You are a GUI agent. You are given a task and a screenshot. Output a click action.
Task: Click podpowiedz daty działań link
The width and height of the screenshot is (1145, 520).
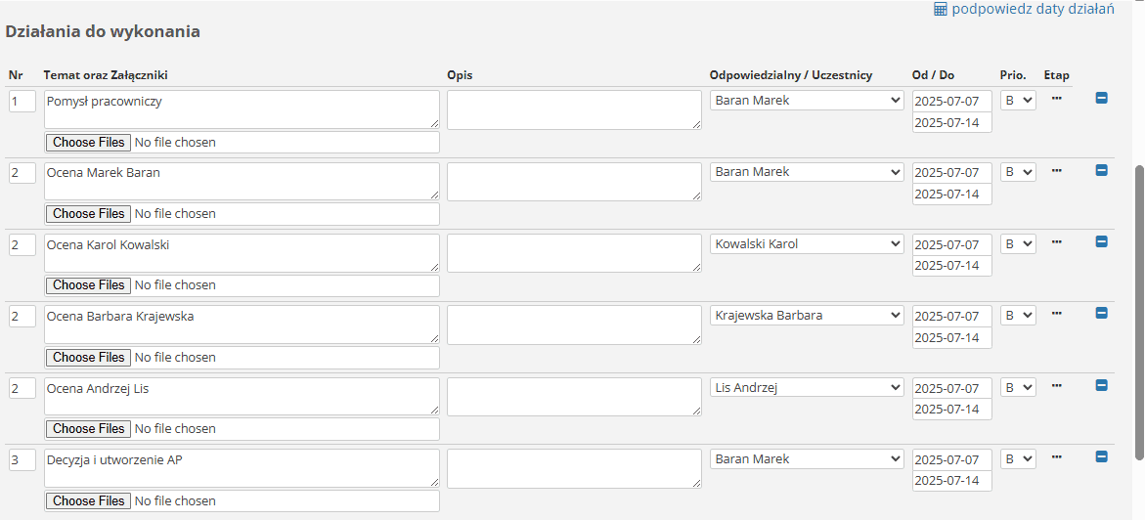pos(1033,10)
